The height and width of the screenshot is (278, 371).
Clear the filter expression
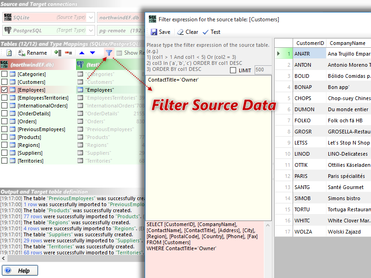pyautogui.click(x=188, y=32)
